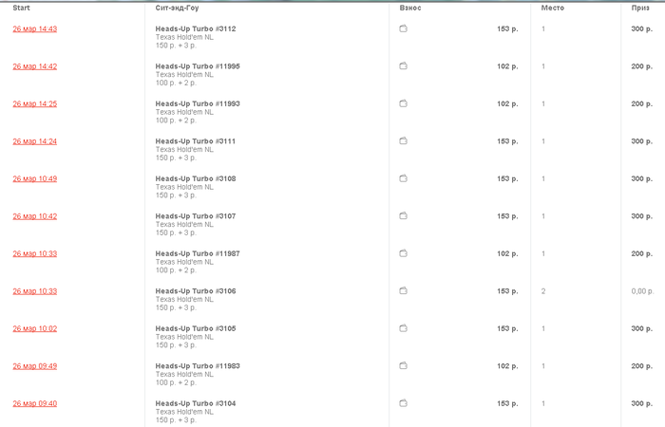
Task: Open the 26 мар 10:49 tournament link
Action: click(35, 178)
